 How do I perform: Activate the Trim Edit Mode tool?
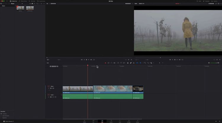tap(108, 63)
